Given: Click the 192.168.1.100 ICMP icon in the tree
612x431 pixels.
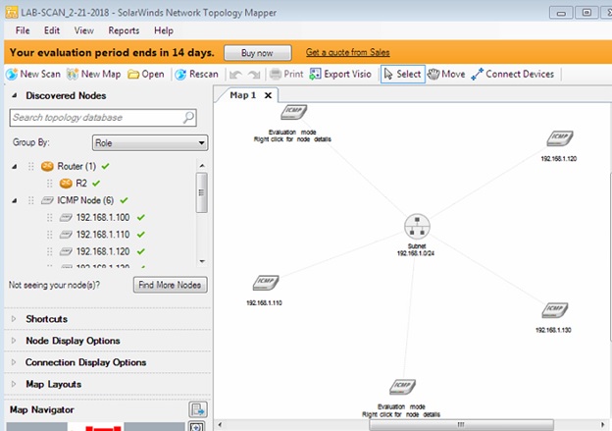Looking at the screenshot, I should pyautogui.click(x=66, y=218).
